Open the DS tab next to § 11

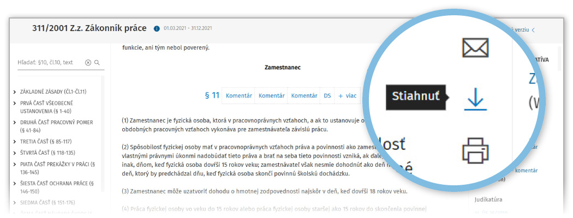tap(327, 96)
